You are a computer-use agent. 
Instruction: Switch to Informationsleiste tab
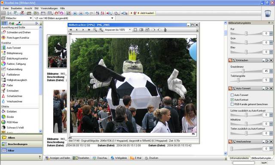point(239,158)
